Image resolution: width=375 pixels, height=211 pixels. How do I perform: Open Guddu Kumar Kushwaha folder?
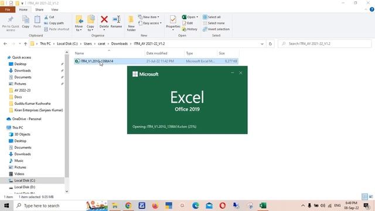(32, 104)
